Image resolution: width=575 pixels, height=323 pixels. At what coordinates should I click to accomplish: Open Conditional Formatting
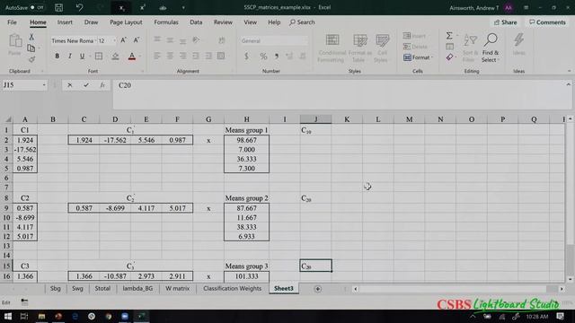(x=332, y=48)
